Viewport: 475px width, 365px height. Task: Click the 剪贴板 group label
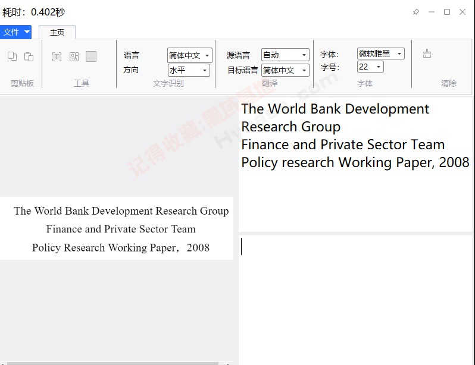[x=22, y=83]
